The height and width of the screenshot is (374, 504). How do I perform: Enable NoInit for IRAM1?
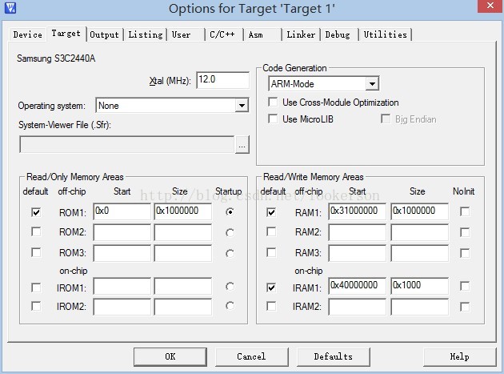click(465, 286)
